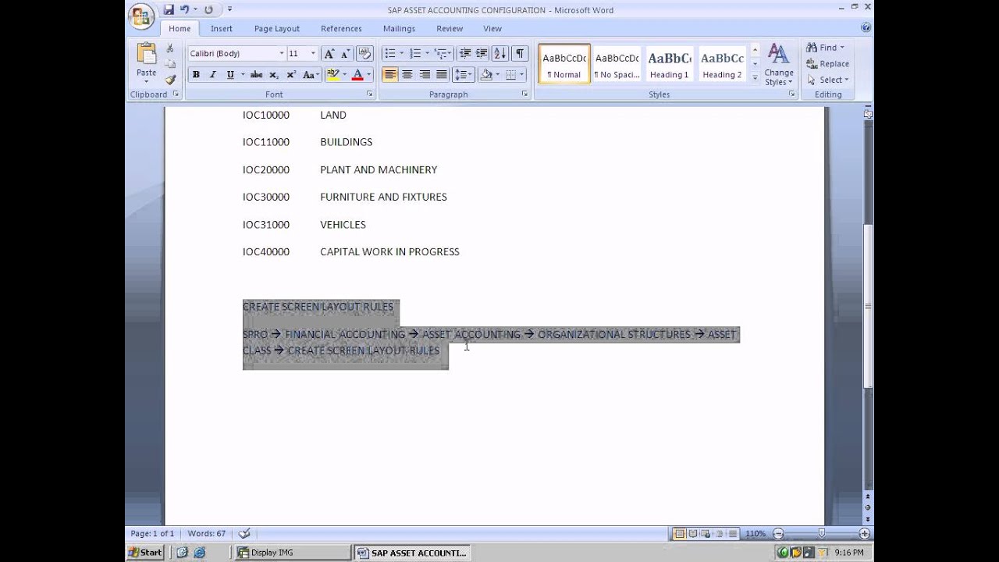Apply the Heading 1 style
The width and height of the screenshot is (999, 562).
(x=669, y=63)
